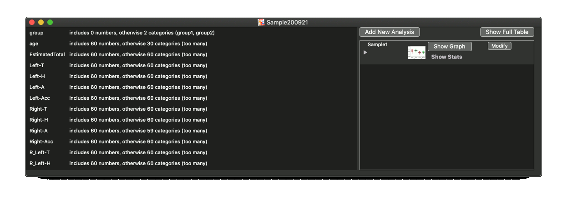Select the 'Left-Acc' variable row
The width and height of the screenshot is (567, 210).
pos(192,98)
